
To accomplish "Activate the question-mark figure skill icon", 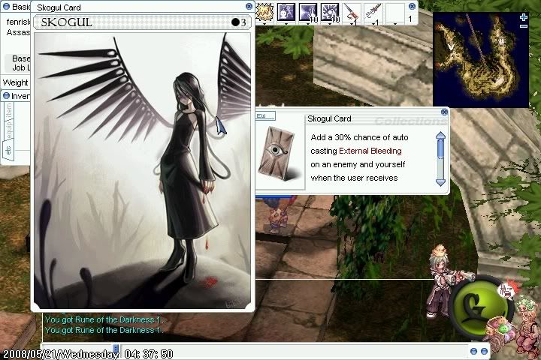I will 286,13.
